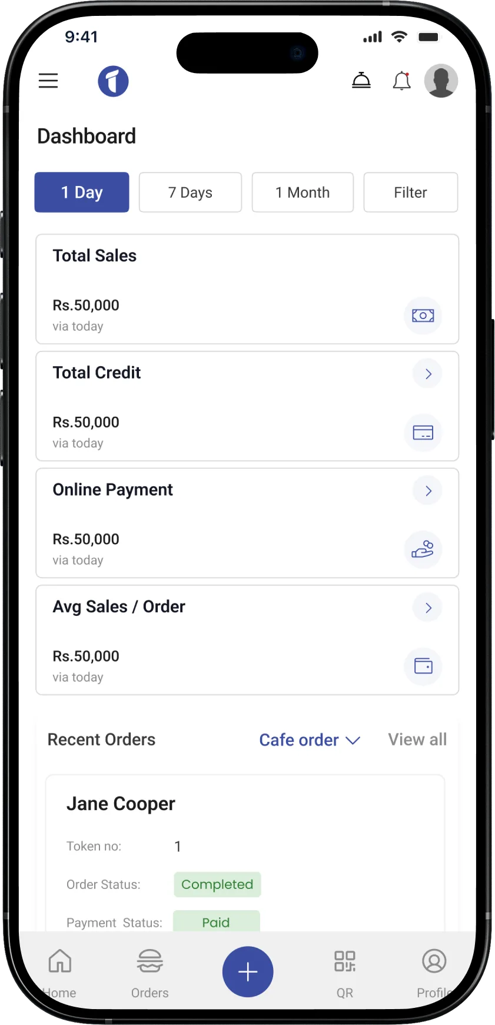The image size is (495, 1025).
Task: Switch to the 7 Days tab
Action: (190, 193)
